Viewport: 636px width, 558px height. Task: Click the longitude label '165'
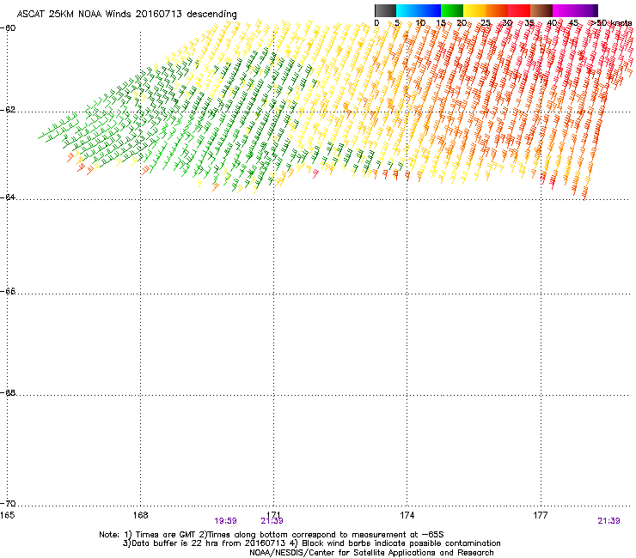click(7, 515)
